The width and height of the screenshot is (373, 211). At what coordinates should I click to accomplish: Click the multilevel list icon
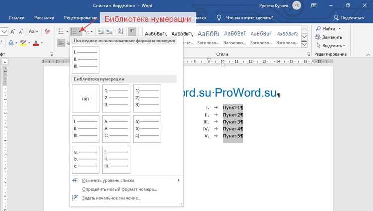point(87,31)
